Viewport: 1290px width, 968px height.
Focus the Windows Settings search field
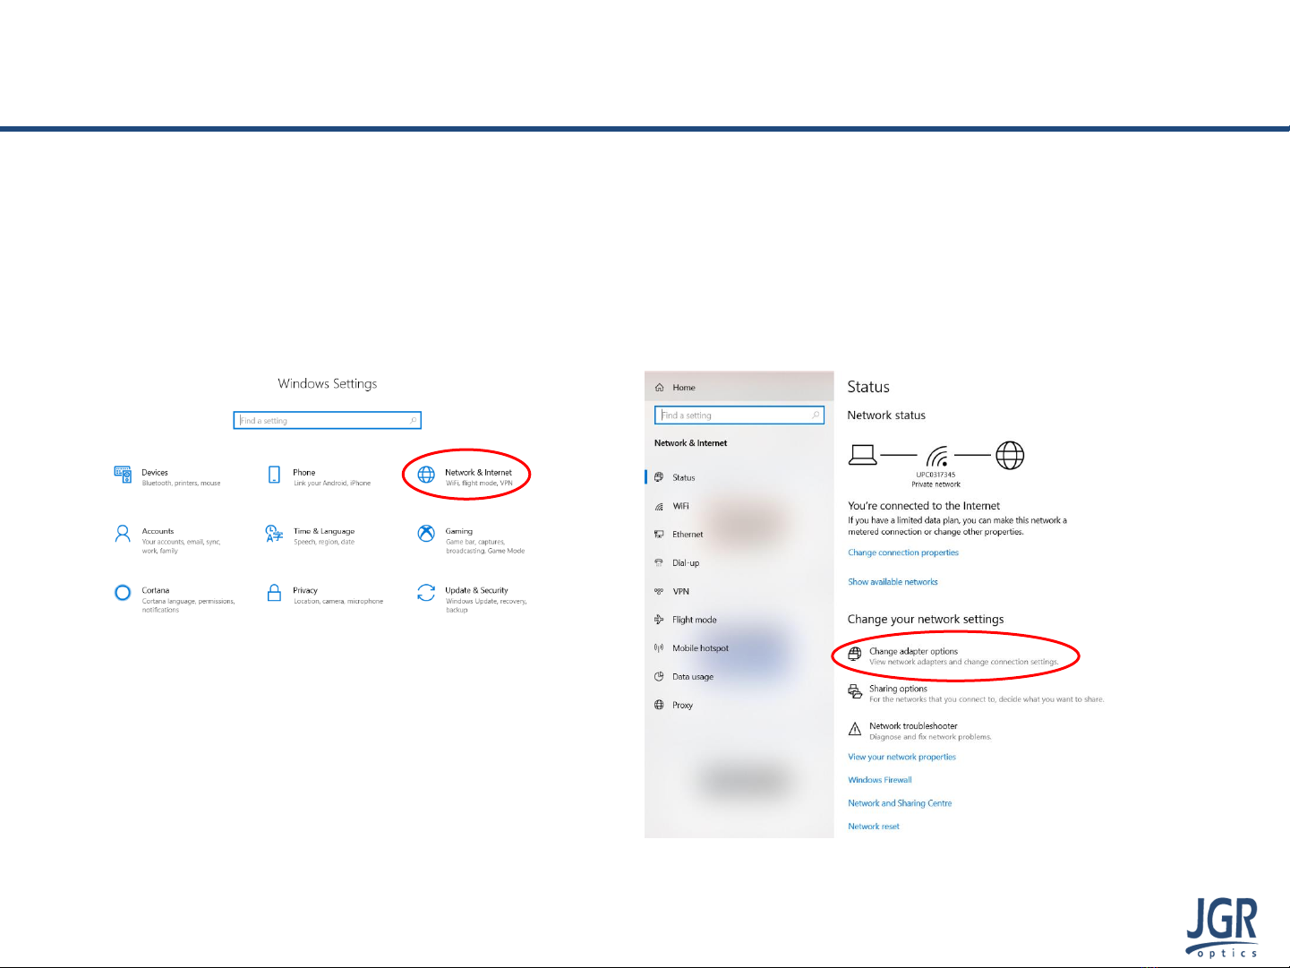pos(328,420)
